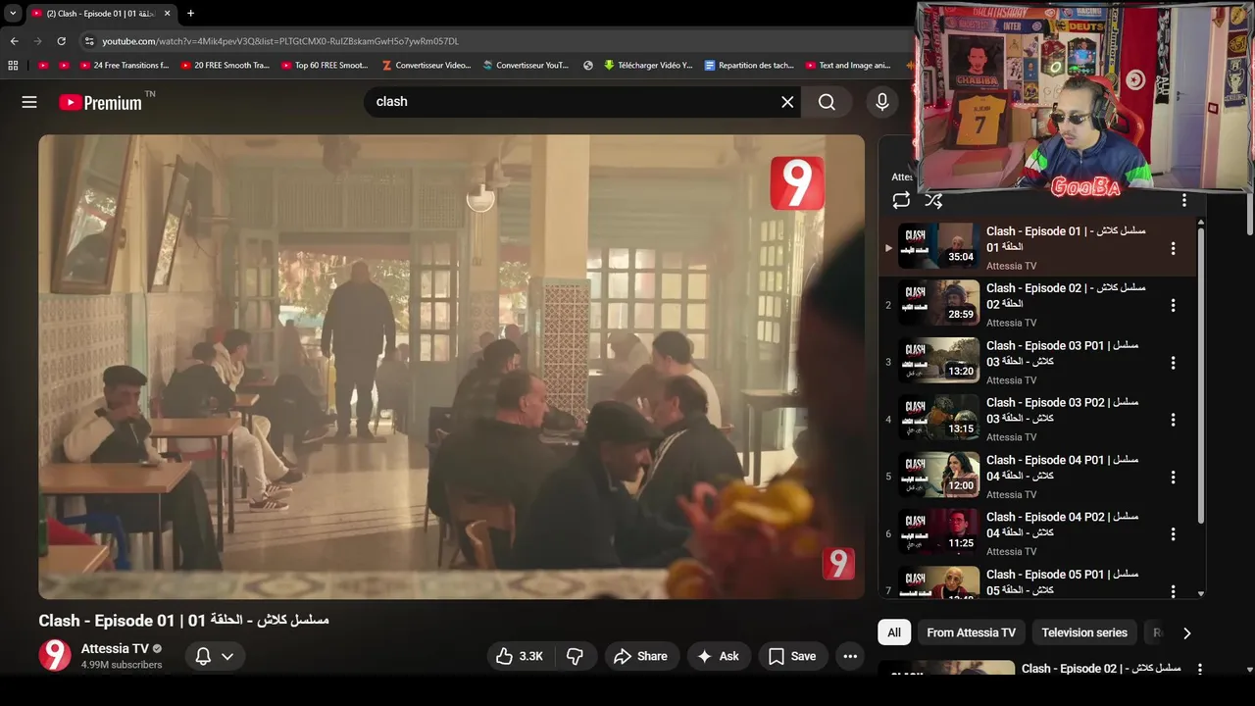
Task: Play Clash Episode 03 P01 thumbnail
Action: pyautogui.click(x=939, y=361)
